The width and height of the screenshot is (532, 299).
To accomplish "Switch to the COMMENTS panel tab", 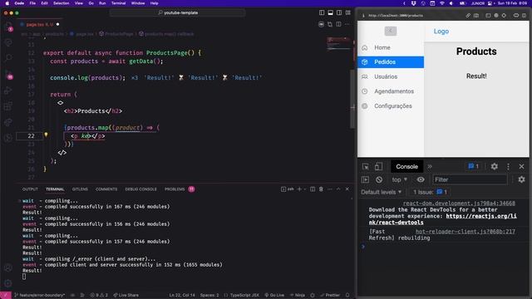I will tap(106, 189).
